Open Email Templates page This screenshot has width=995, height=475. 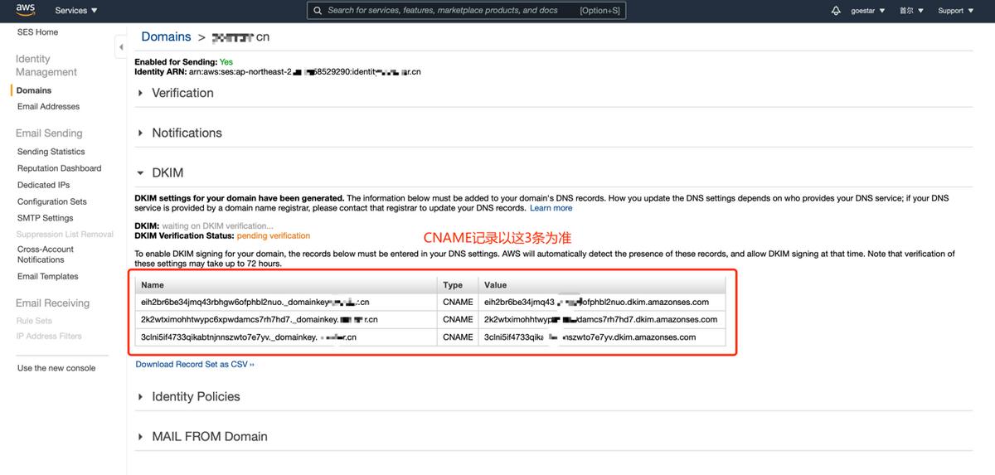coord(48,277)
